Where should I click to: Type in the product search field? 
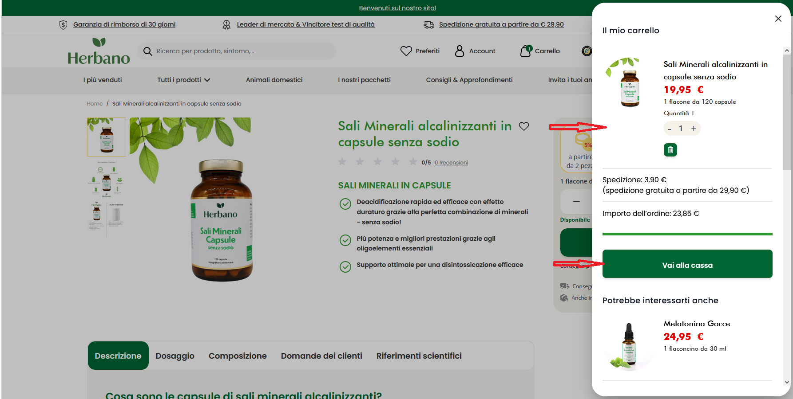[240, 51]
